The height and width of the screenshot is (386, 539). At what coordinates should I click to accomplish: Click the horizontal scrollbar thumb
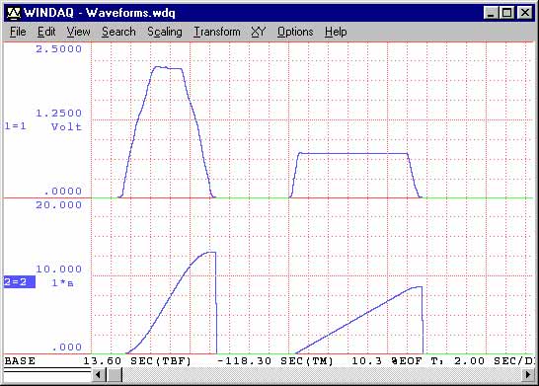115,374
